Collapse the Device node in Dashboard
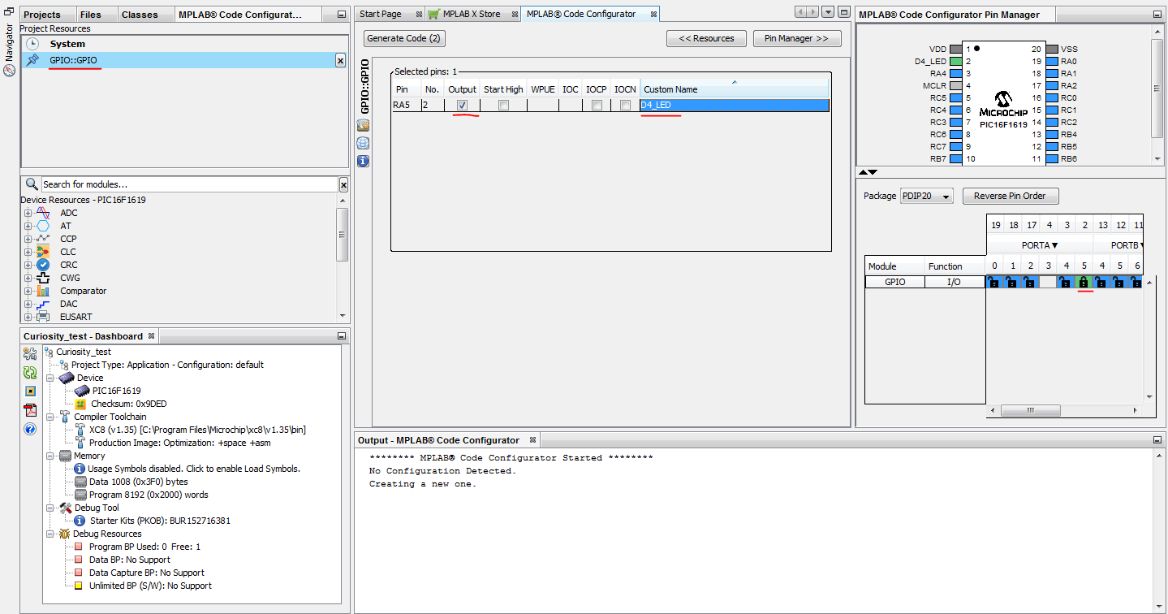The width and height of the screenshot is (1168, 614). (50, 378)
